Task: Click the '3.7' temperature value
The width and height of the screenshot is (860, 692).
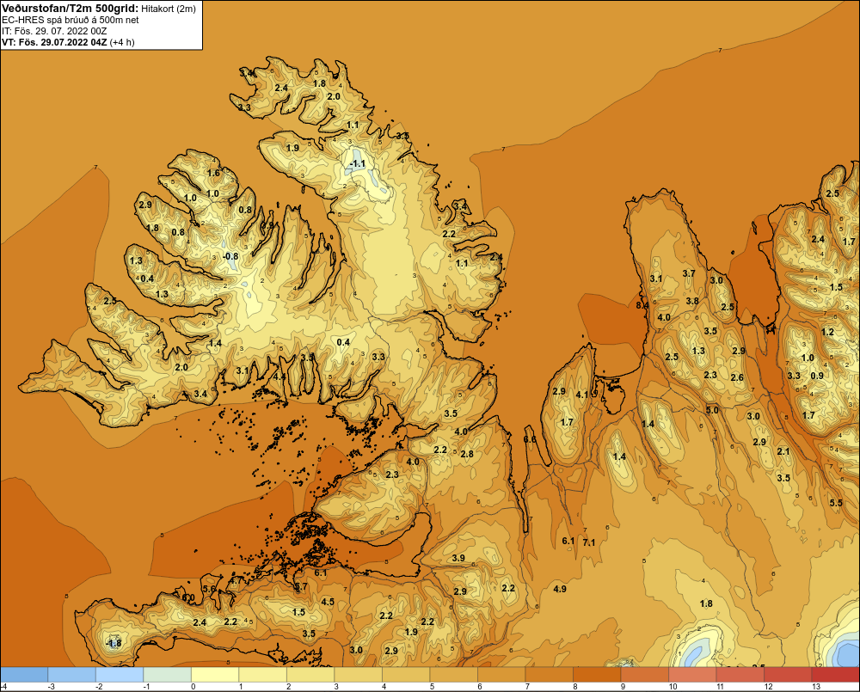Action: click(689, 273)
